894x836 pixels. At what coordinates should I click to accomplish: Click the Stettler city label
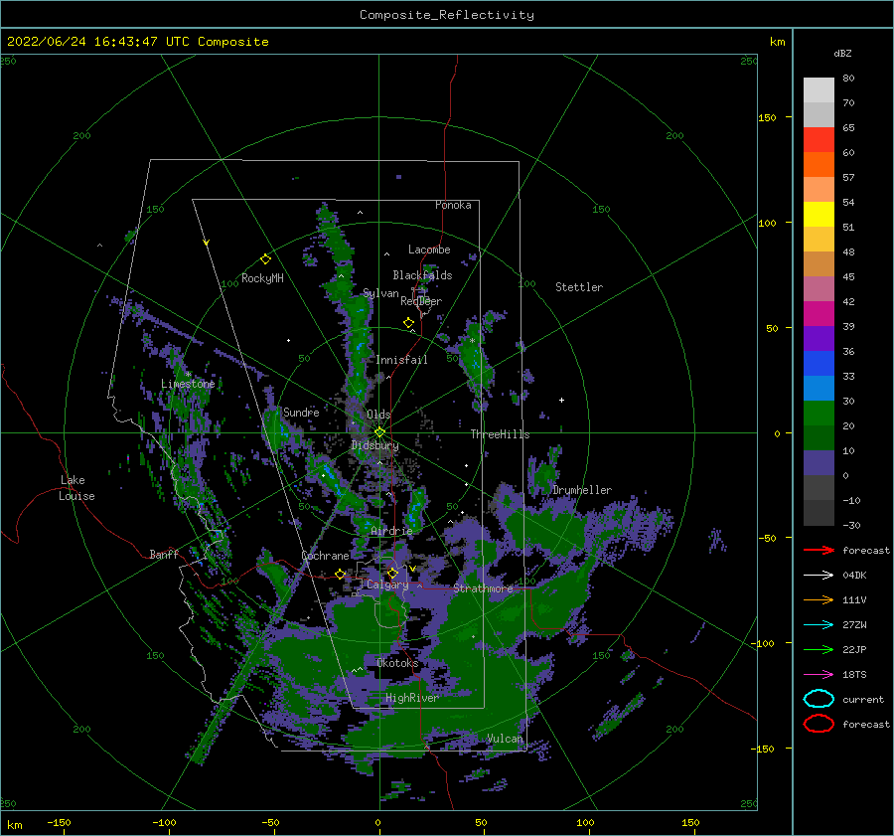coord(579,287)
